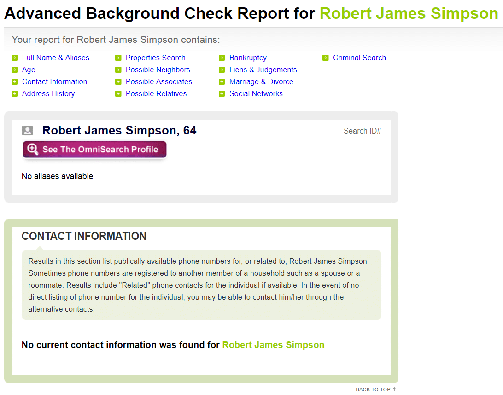Viewport: 503px width, 395px height.
Task: Click BACK TO TOP at the page bottom
Action: (x=373, y=389)
